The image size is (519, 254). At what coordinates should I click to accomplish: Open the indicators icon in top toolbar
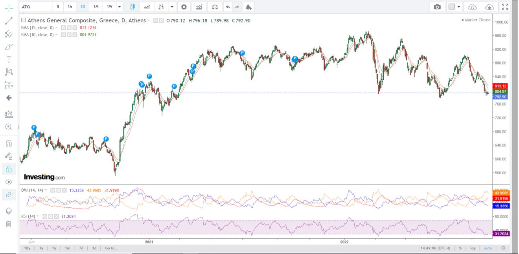pos(199,7)
